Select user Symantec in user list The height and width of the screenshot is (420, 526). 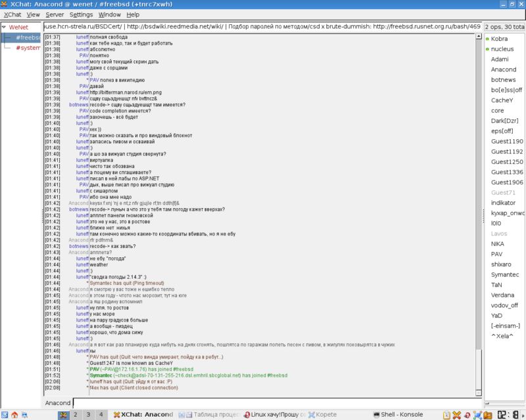505,275
